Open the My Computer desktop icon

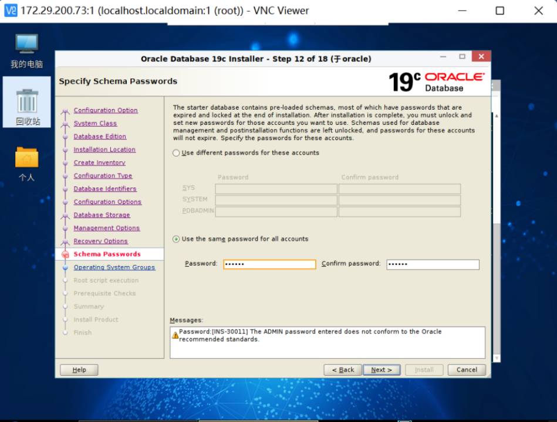click(x=26, y=46)
